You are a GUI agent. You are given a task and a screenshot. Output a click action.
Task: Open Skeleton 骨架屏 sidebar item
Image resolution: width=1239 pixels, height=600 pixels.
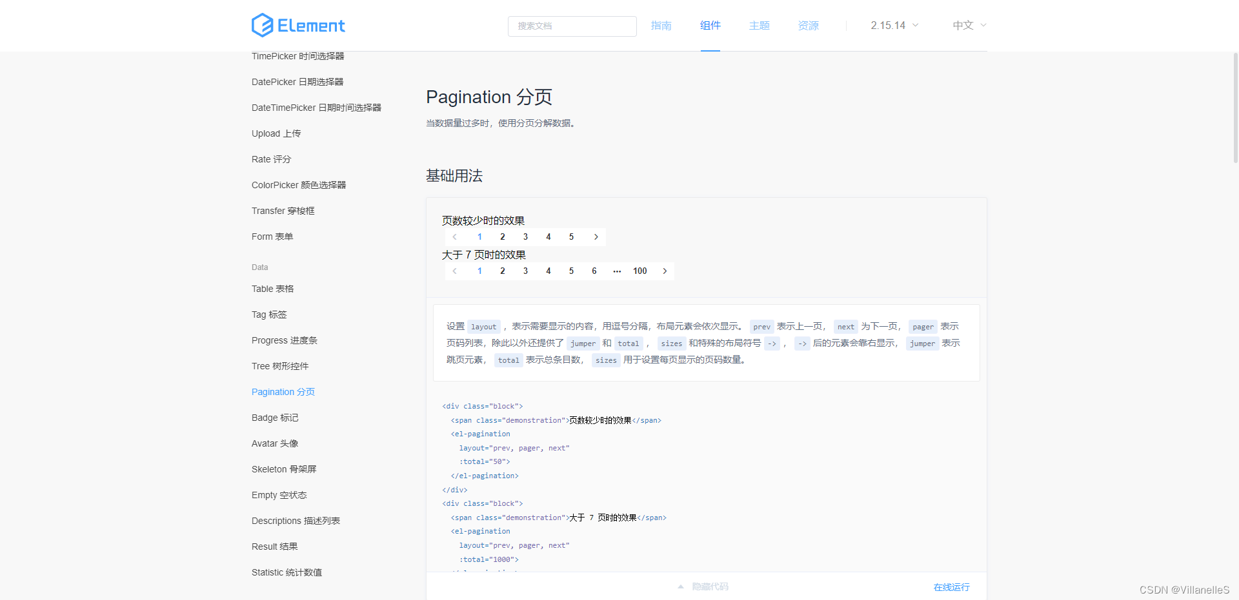click(284, 469)
